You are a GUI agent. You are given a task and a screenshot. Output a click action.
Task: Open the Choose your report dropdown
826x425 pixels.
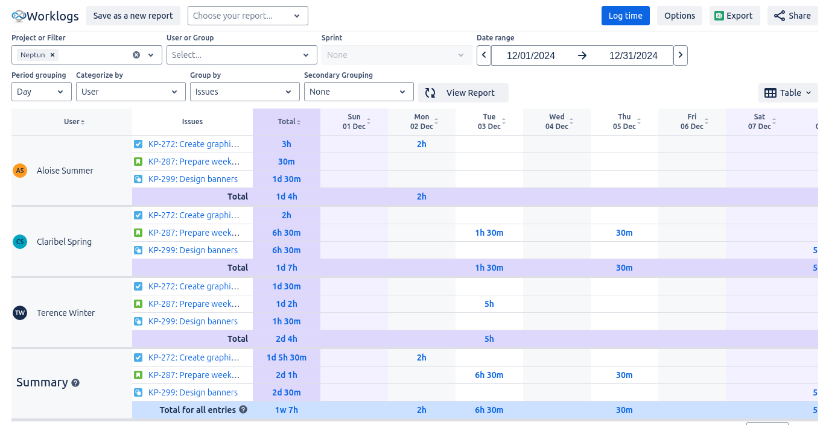pos(247,15)
